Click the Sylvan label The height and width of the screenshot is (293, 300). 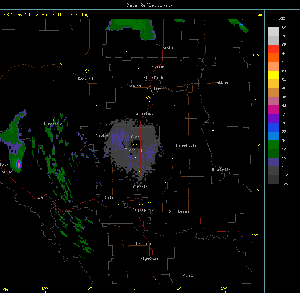(x=136, y=85)
